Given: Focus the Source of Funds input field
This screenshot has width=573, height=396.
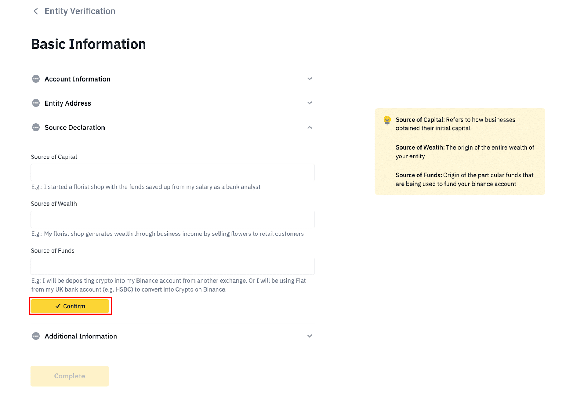Looking at the screenshot, I should (x=173, y=266).
